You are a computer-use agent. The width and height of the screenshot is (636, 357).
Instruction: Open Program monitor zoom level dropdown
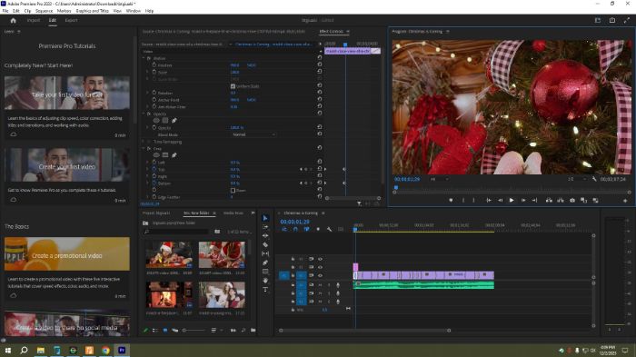pyautogui.click(x=440, y=179)
